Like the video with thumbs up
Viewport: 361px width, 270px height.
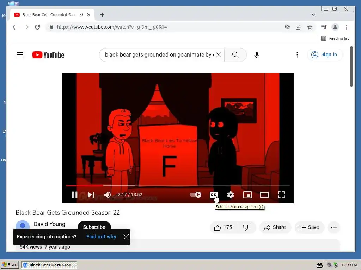tap(223, 227)
